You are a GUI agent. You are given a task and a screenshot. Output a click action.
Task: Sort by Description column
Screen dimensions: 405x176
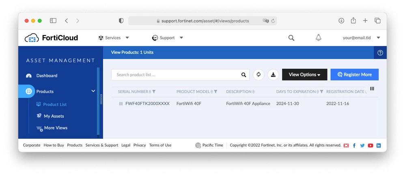[x=253, y=92]
